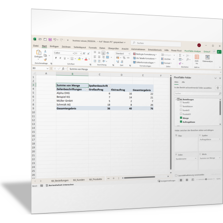Check the BestellID field checkbox
Viewport: 223px width, 223px height.
pyautogui.click(x=181, y=102)
